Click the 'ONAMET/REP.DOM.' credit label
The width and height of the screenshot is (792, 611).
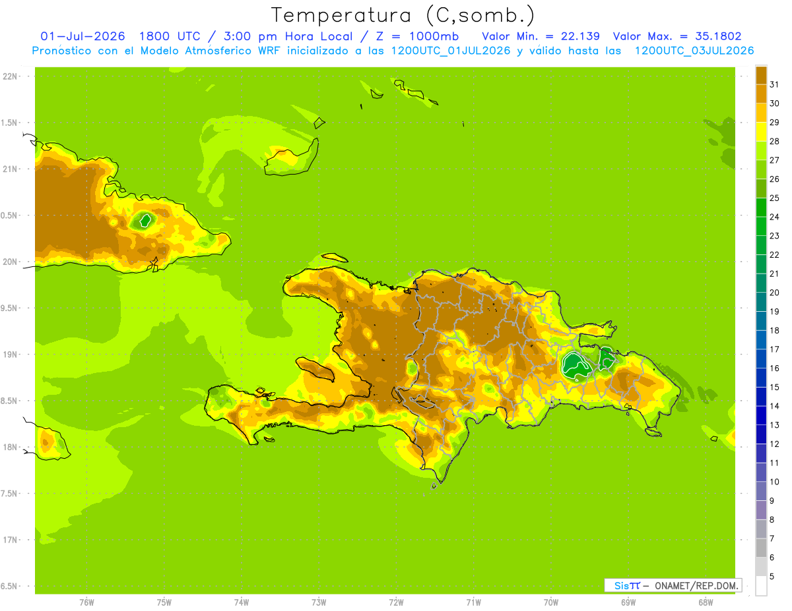coord(695,585)
